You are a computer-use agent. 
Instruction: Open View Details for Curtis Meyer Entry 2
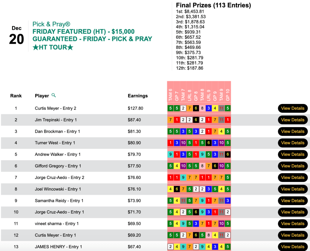point(292,108)
